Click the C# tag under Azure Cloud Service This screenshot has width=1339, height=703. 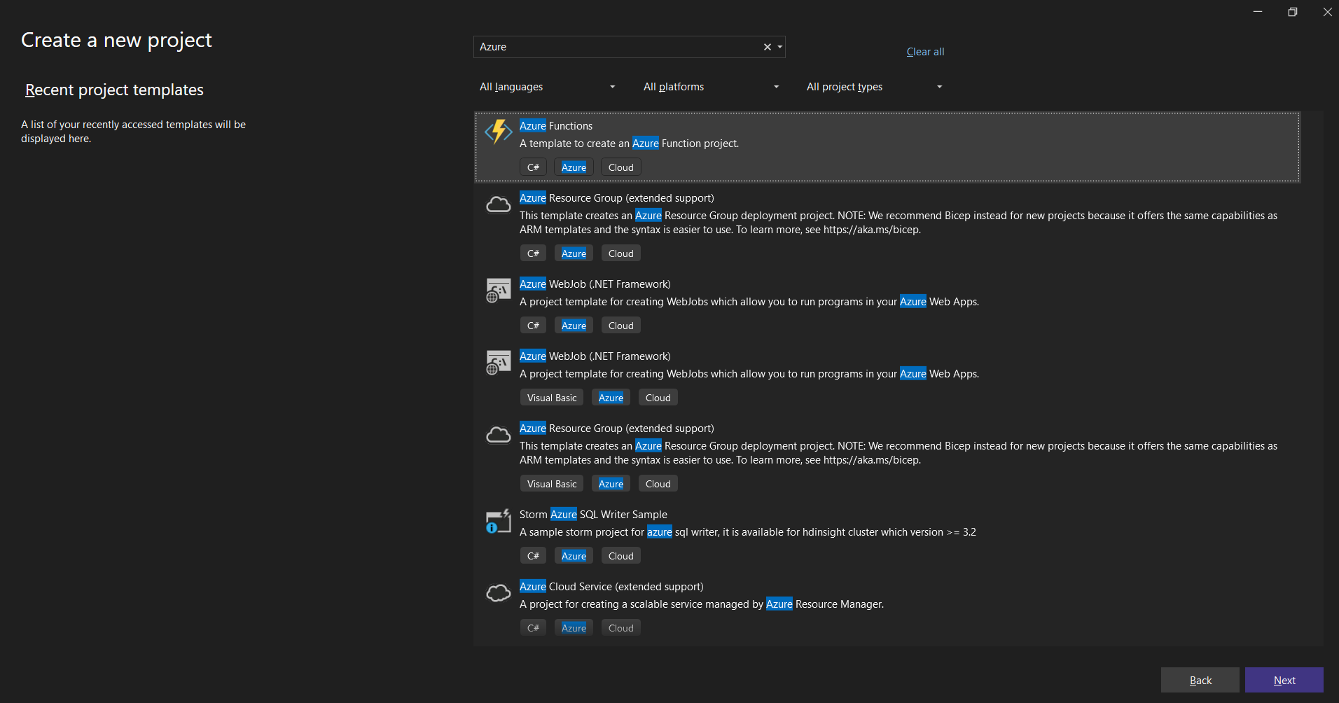pyautogui.click(x=533, y=628)
